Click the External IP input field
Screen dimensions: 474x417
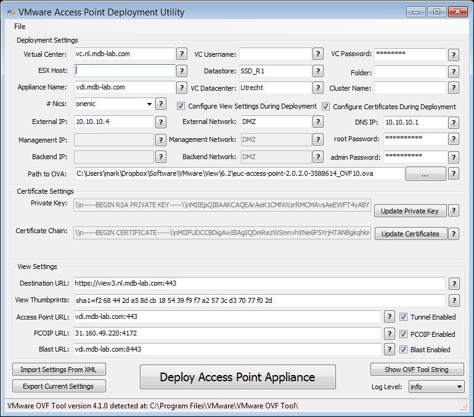click(x=114, y=122)
